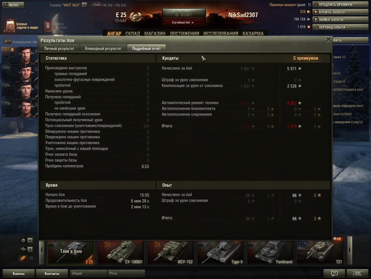Click the Итого premium credits value -1 370
371x279 pixels.
click(291, 127)
